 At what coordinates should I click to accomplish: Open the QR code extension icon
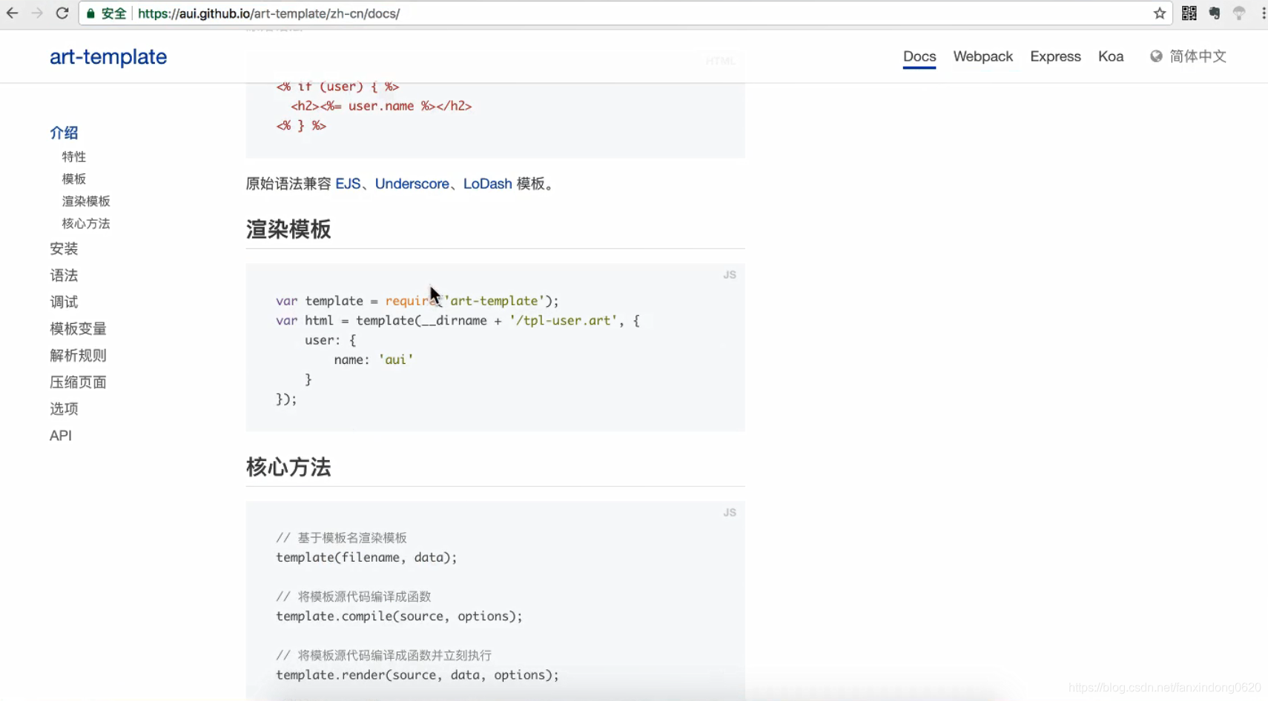[1189, 13]
